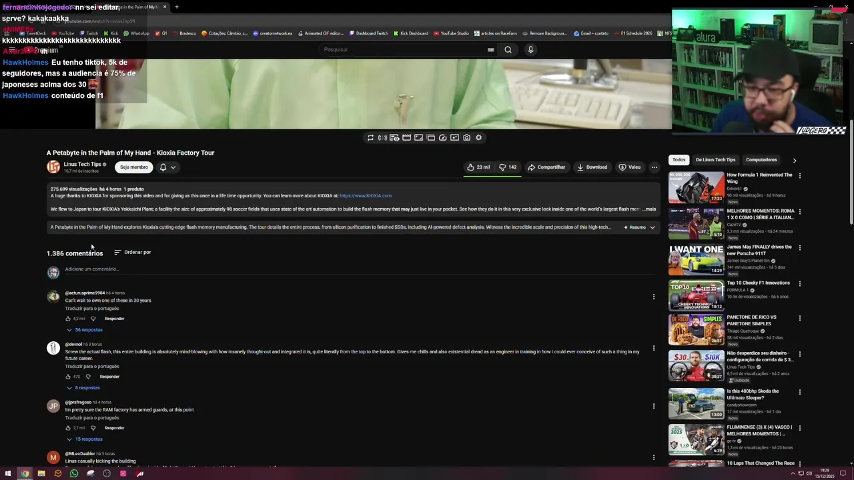Expand 8 respostas under @devnol comment
Screen dimensions: 854x480
point(83,388)
